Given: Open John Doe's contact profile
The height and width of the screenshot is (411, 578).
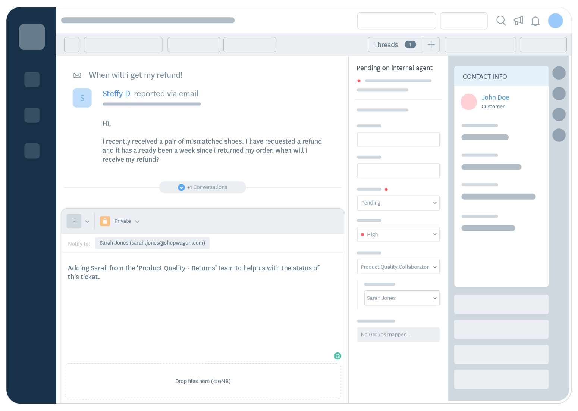Looking at the screenshot, I should coord(495,97).
